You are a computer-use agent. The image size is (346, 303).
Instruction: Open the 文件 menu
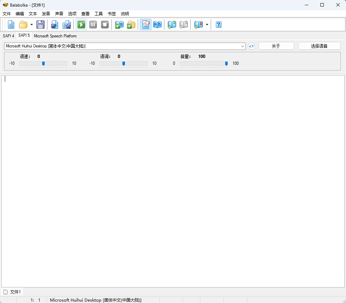coord(7,14)
